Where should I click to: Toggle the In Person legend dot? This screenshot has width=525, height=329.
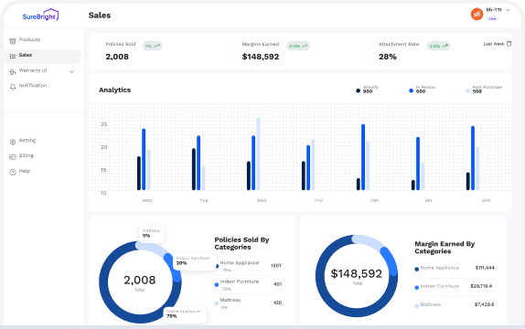tap(412, 90)
